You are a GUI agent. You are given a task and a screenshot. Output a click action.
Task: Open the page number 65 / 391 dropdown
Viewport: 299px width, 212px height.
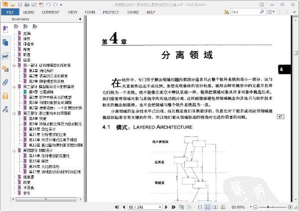(x=160, y=207)
